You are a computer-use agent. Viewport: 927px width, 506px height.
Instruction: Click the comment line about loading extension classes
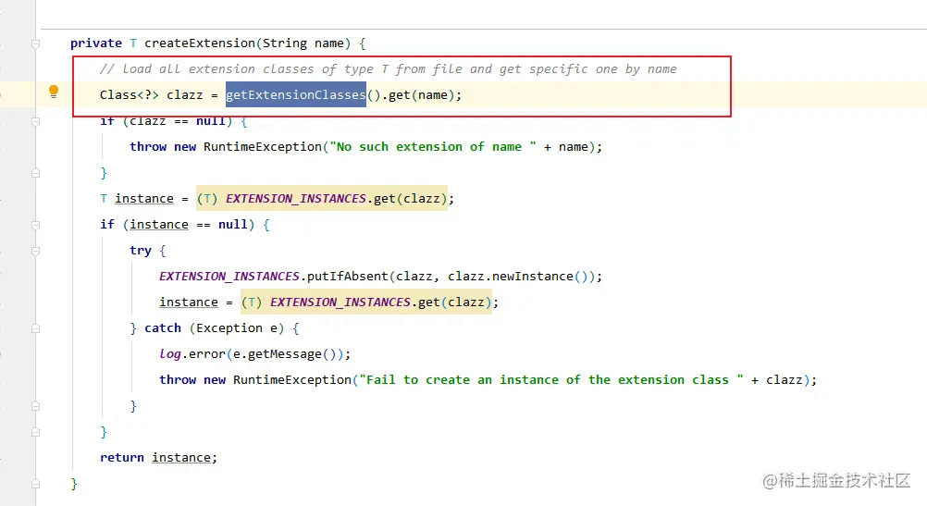(389, 69)
